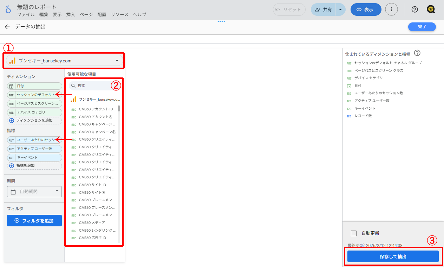Open Help via the question mark icon

tap(414, 9)
